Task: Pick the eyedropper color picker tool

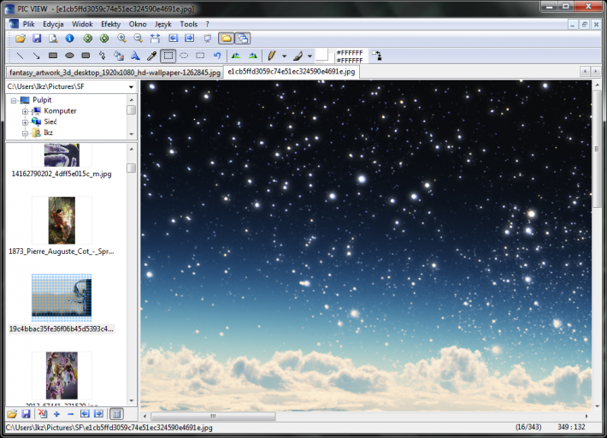Action: click(151, 56)
